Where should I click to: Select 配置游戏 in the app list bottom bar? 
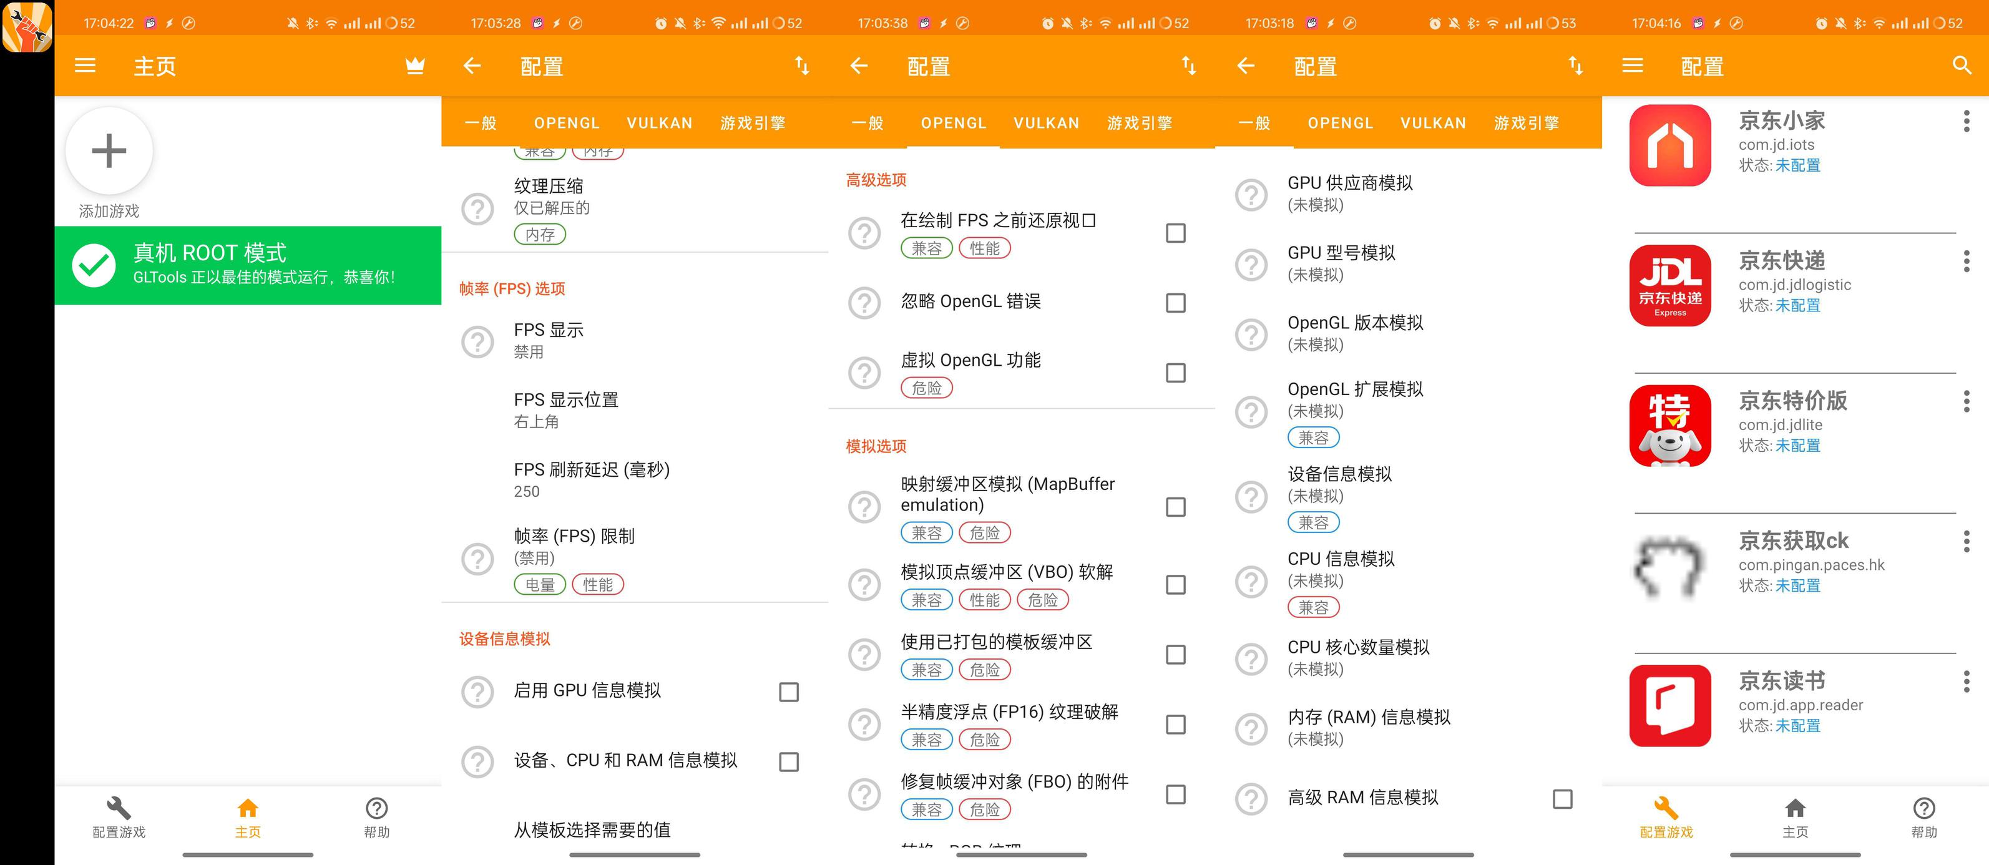(1666, 817)
